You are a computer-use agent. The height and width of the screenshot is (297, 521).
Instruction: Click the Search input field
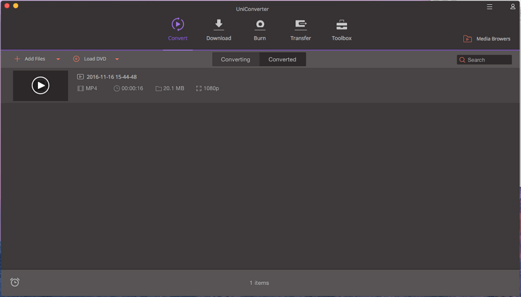tap(484, 60)
